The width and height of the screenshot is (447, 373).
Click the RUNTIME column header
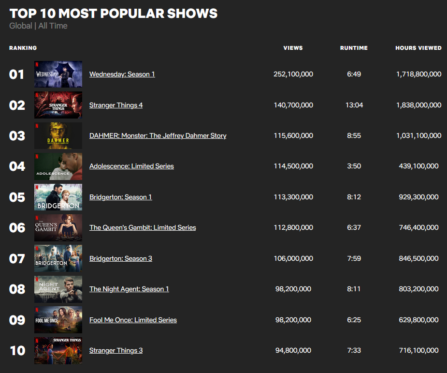pos(354,48)
